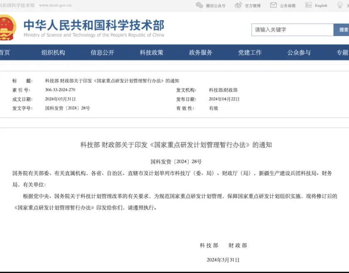
Task: Focus the 请输入关键字 search field
Action: tap(292, 30)
